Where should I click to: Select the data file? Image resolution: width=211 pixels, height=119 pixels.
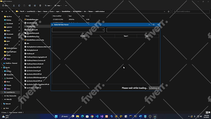[28, 43]
